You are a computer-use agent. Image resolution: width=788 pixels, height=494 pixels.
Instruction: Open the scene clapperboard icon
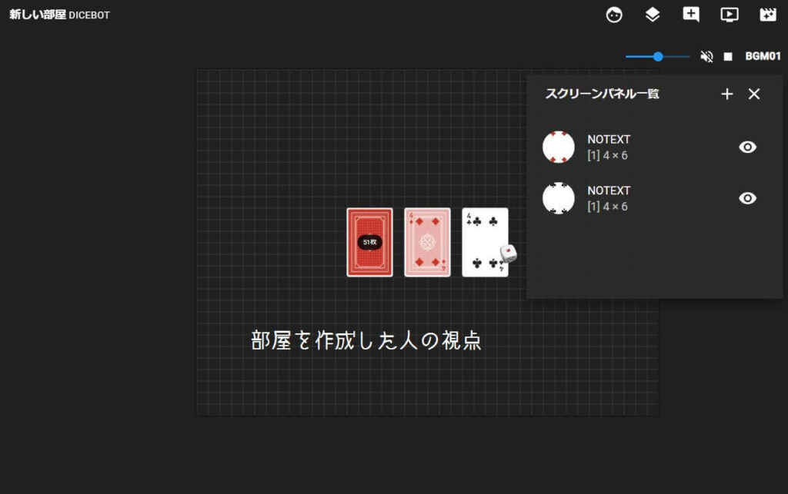click(767, 15)
